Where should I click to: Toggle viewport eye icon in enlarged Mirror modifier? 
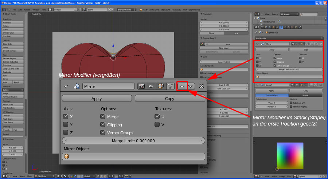click(151, 86)
